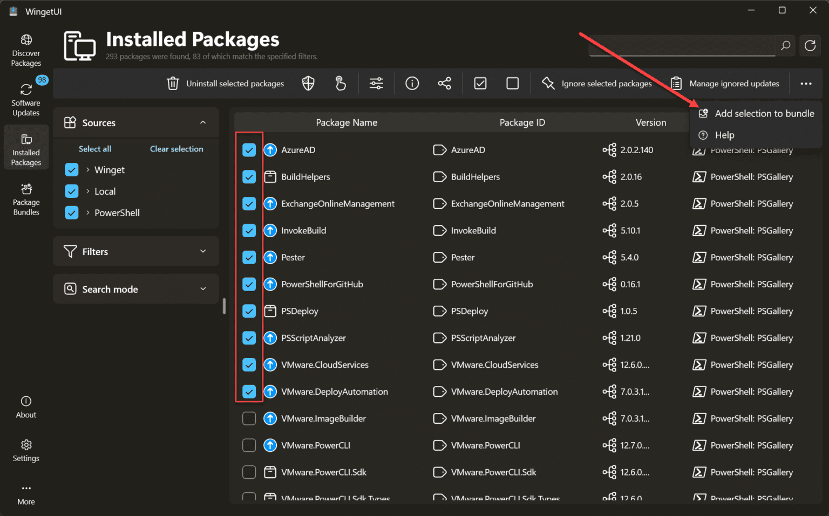Click the interactive installation hand icon
Viewport: 829px width, 516px height.
[x=340, y=83]
